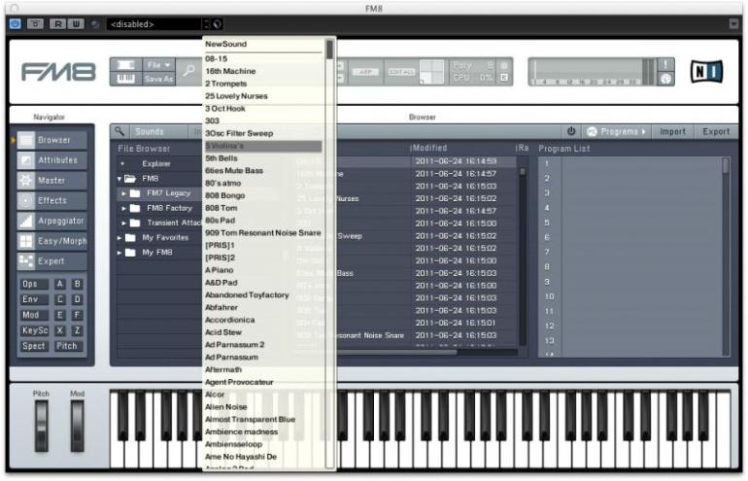
Task: Open the Effects page in Navigator
Action: click(x=52, y=200)
